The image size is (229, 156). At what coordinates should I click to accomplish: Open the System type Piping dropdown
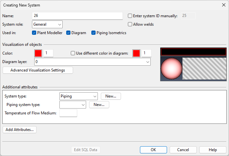tap(79, 96)
